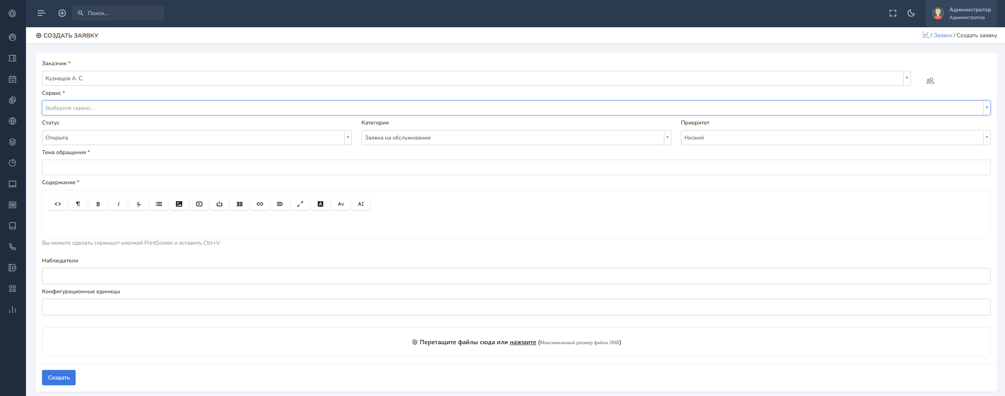Viewport: 1005px width, 396px height.
Task: Open the tickets sidebar icon
Action: click(x=13, y=58)
